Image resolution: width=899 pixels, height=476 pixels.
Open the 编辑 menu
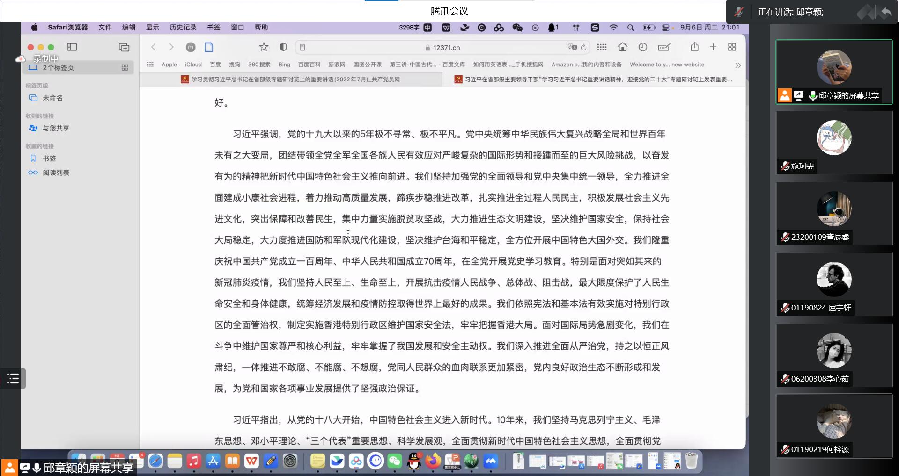tap(129, 28)
